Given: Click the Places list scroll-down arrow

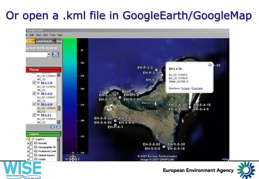Looking at the screenshot, I should click(58, 122).
